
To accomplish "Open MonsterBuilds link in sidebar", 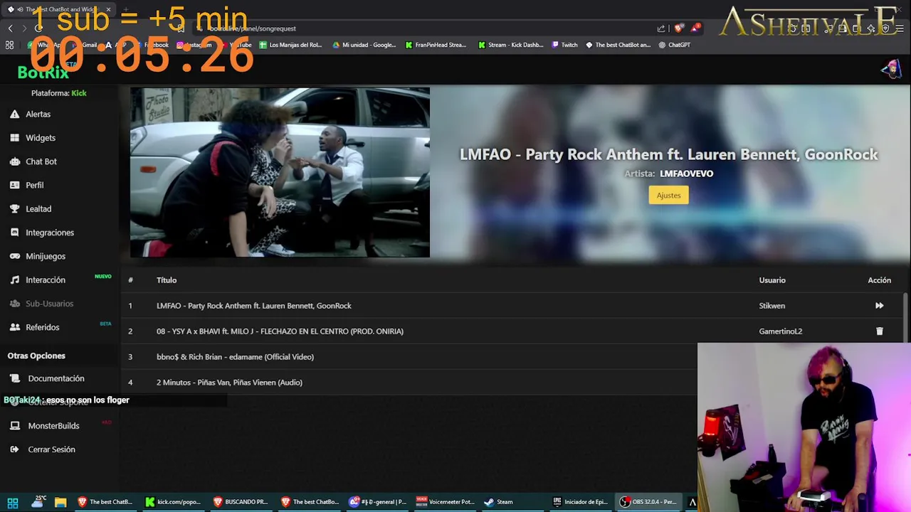I will 45,426.
